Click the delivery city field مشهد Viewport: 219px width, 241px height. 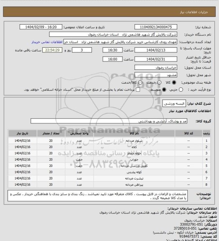pyautogui.click(x=156, y=75)
